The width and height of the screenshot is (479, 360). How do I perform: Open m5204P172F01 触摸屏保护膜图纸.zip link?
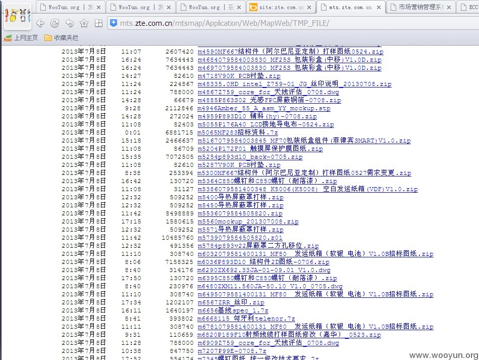coord(260,149)
